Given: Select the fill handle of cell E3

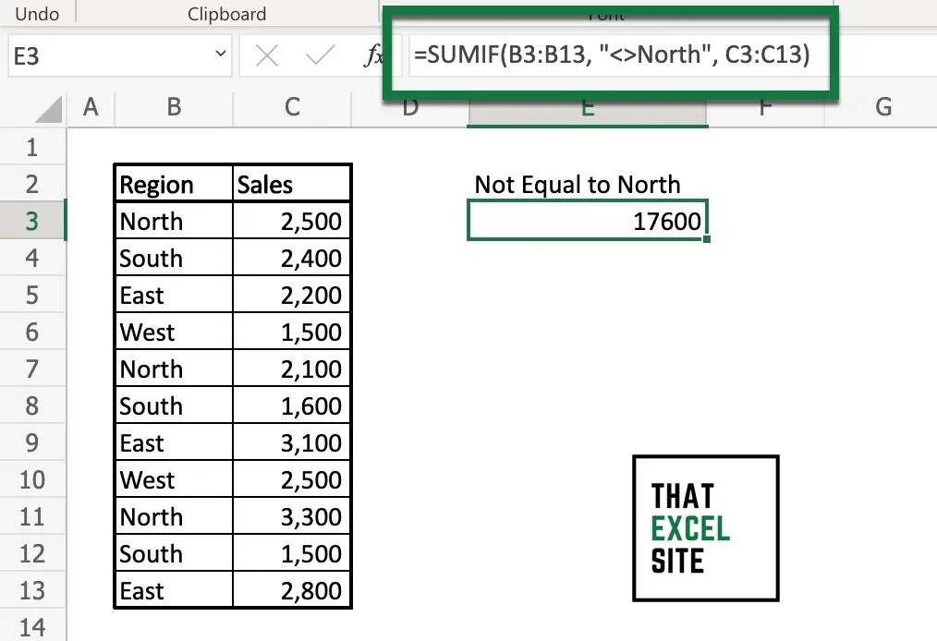Looking at the screenshot, I should (x=706, y=237).
